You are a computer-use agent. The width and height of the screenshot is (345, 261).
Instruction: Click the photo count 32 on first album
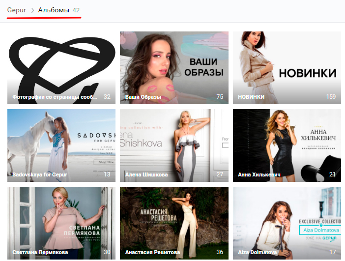(x=107, y=97)
